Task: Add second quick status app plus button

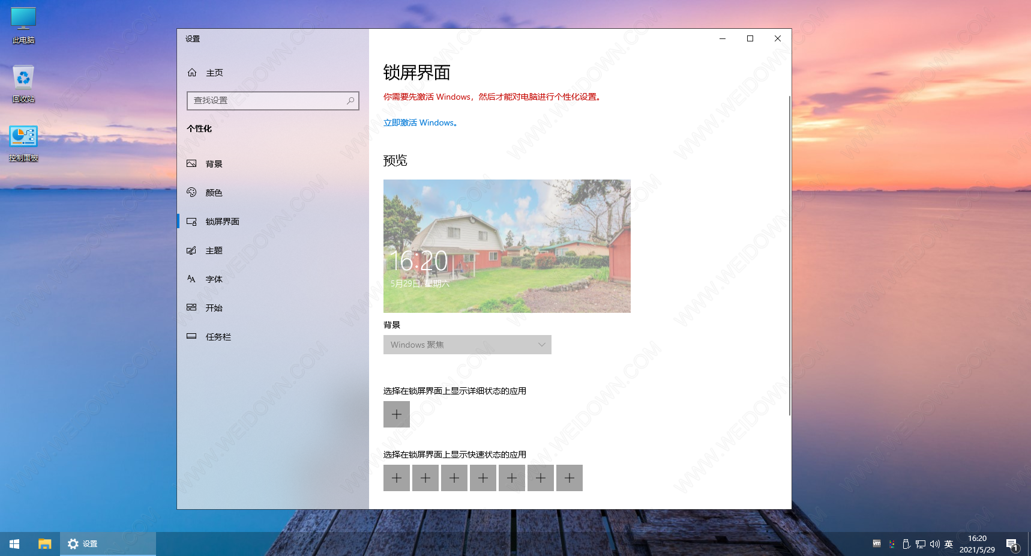Action: pyautogui.click(x=425, y=478)
